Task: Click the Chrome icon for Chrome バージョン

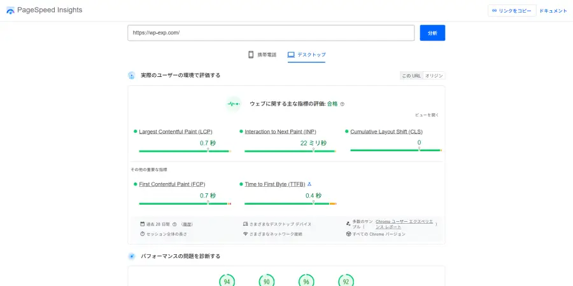Action: click(348, 234)
